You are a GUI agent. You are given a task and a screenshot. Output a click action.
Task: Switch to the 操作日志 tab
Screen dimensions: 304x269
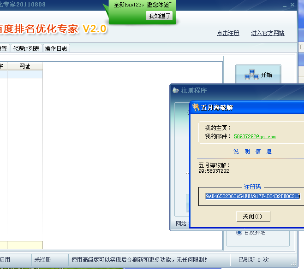click(x=56, y=48)
